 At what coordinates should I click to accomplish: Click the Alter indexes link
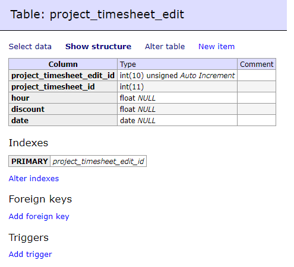tap(34, 178)
